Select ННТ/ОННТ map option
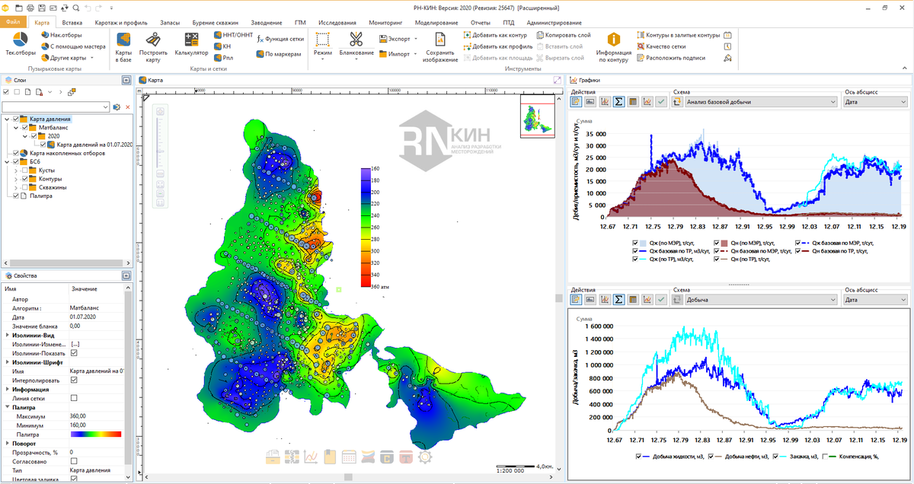Viewport: 914px width, 484px height. tap(232, 35)
